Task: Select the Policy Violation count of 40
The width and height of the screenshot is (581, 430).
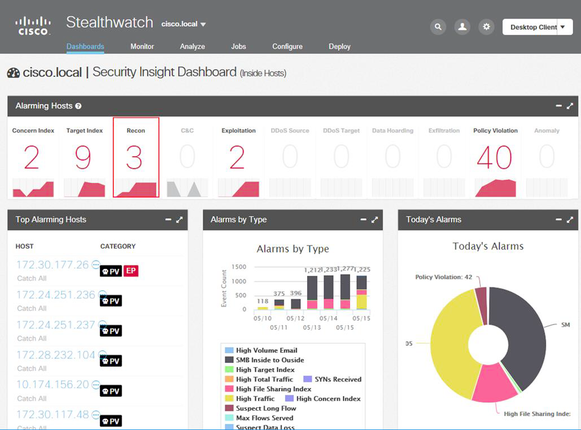Action: (x=495, y=158)
